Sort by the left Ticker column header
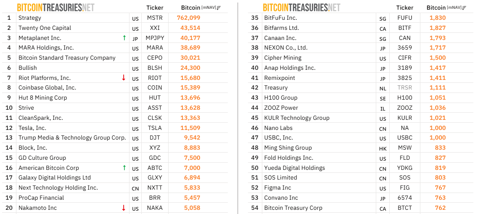This screenshot has width=483, height=214. click(155, 8)
